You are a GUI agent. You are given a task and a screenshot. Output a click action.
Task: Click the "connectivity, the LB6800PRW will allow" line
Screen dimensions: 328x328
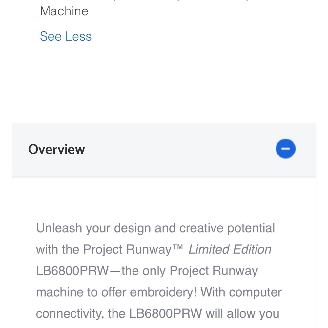click(157, 314)
